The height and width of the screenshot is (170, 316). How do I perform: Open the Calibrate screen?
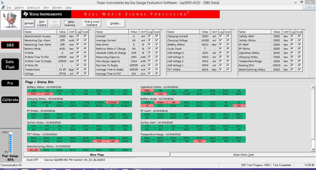10,100
